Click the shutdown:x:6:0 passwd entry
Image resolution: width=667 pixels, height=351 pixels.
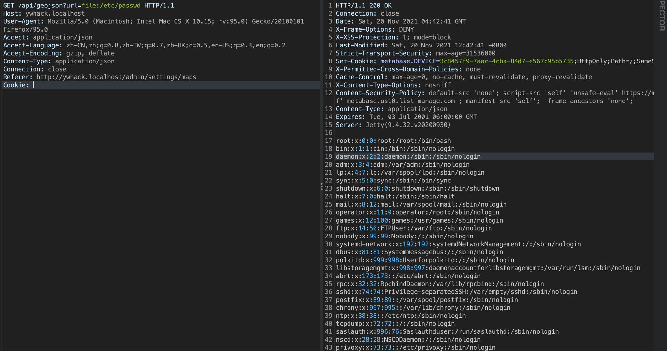click(418, 189)
